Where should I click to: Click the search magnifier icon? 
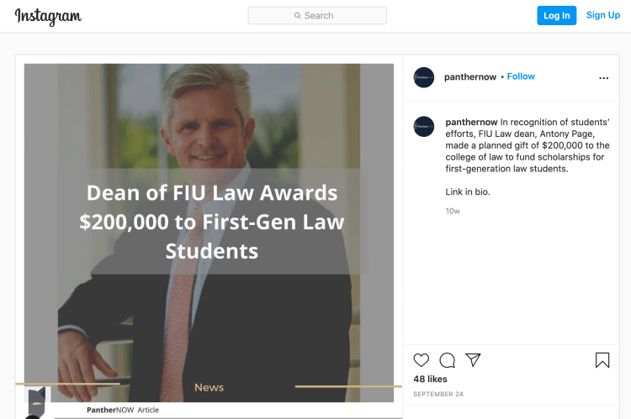pos(298,16)
